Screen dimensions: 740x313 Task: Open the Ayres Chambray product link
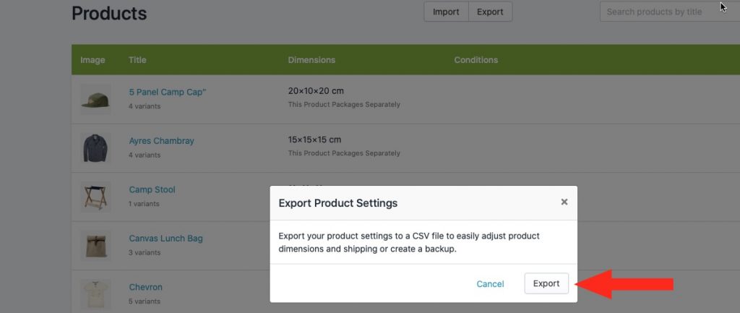click(161, 141)
